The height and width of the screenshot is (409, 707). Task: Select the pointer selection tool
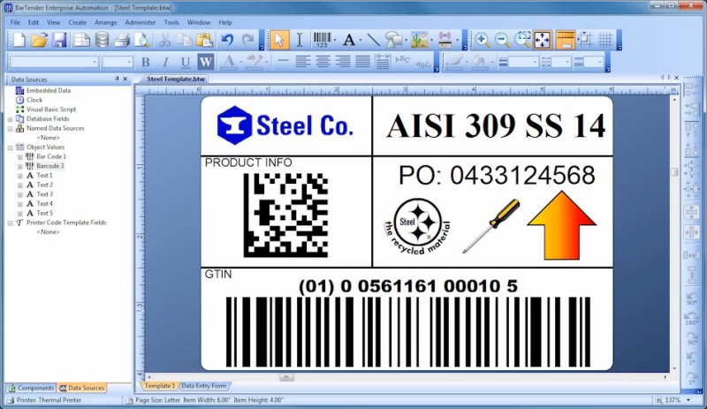279,40
